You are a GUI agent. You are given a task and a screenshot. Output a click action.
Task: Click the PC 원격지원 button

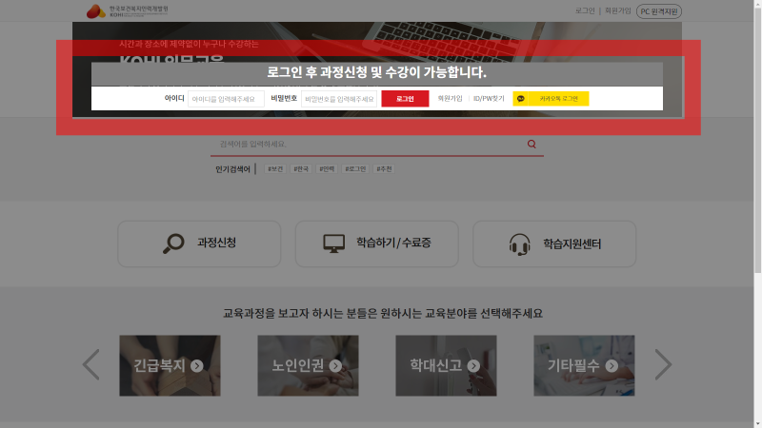click(x=659, y=11)
